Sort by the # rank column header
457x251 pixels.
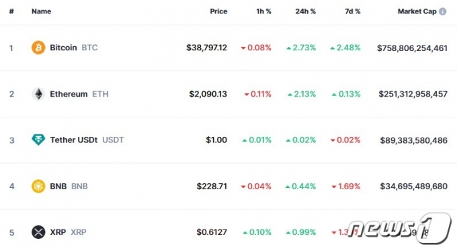point(11,11)
